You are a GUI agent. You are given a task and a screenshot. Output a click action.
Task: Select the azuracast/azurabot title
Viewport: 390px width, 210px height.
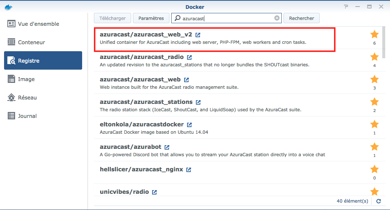tap(130, 147)
